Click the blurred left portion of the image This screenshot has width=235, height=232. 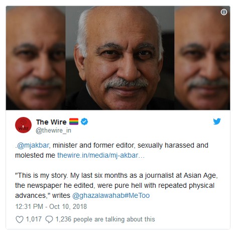pyautogui.click(x=36, y=58)
